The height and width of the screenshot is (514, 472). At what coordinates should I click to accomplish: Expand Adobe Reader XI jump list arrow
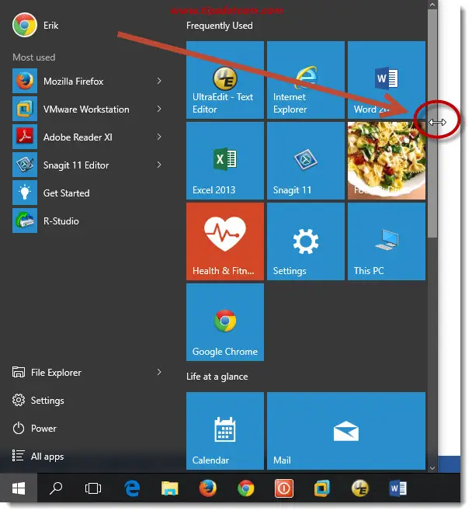pos(159,137)
